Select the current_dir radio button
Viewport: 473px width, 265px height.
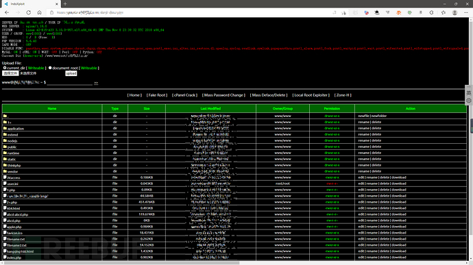pyautogui.click(x=5, y=68)
